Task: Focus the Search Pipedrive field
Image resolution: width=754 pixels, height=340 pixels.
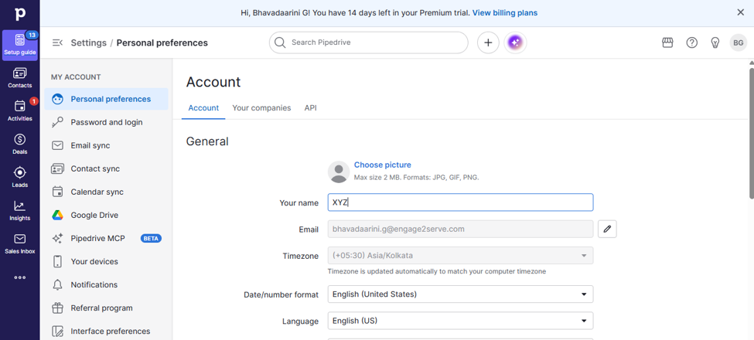Action: [368, 42]
